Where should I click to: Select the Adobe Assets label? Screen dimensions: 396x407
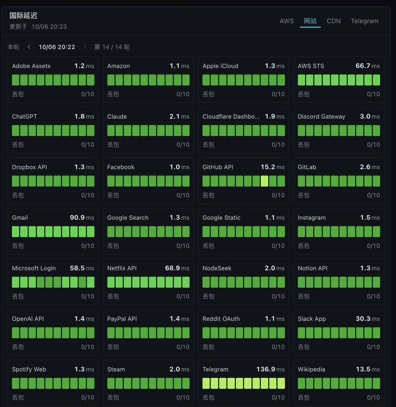31,66
